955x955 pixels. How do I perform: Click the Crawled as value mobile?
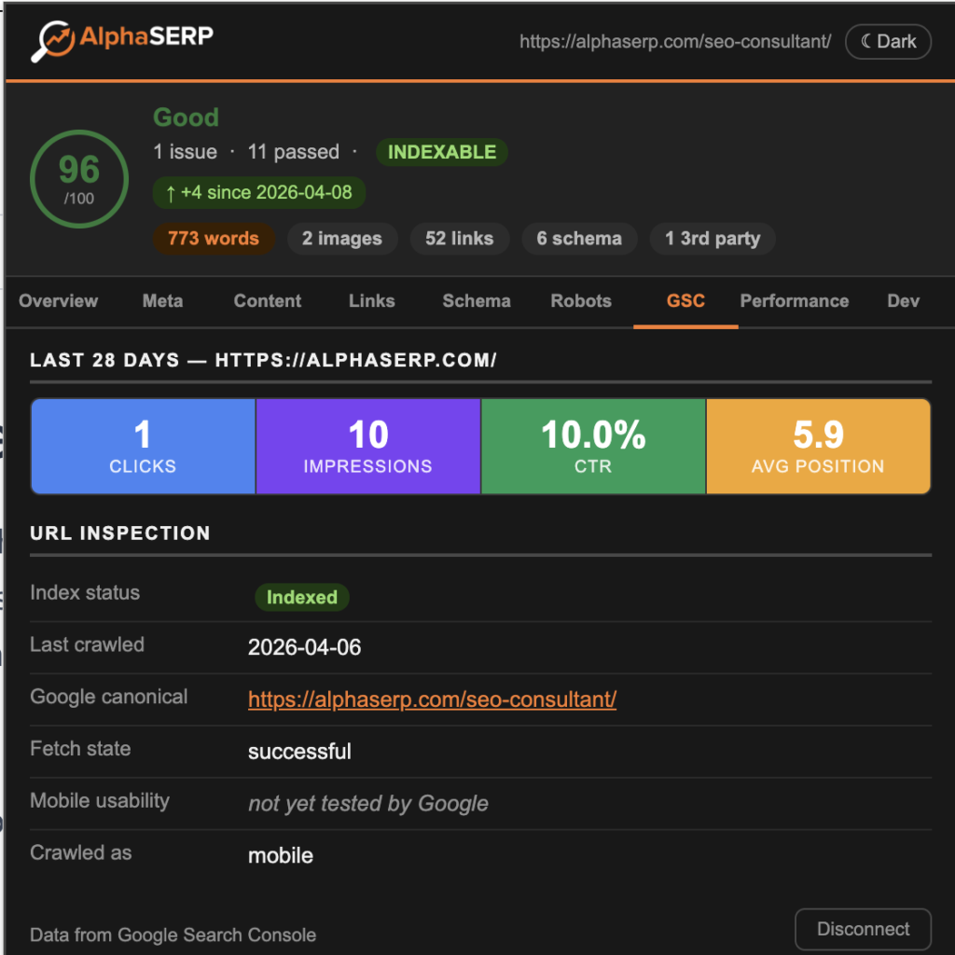tap(281, 856)
